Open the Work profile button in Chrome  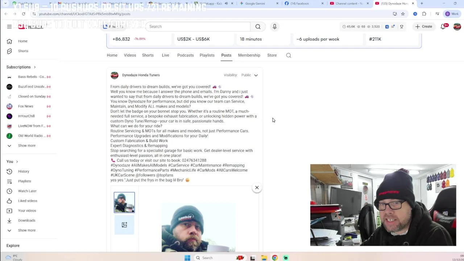(x=452, y=14)
